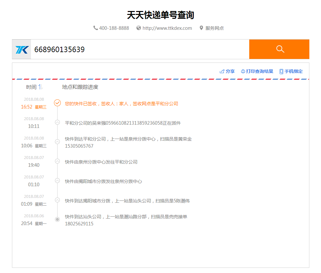321x273 pixels.
Task: Click the time 20:54 星期一
Action: [34, 223]
